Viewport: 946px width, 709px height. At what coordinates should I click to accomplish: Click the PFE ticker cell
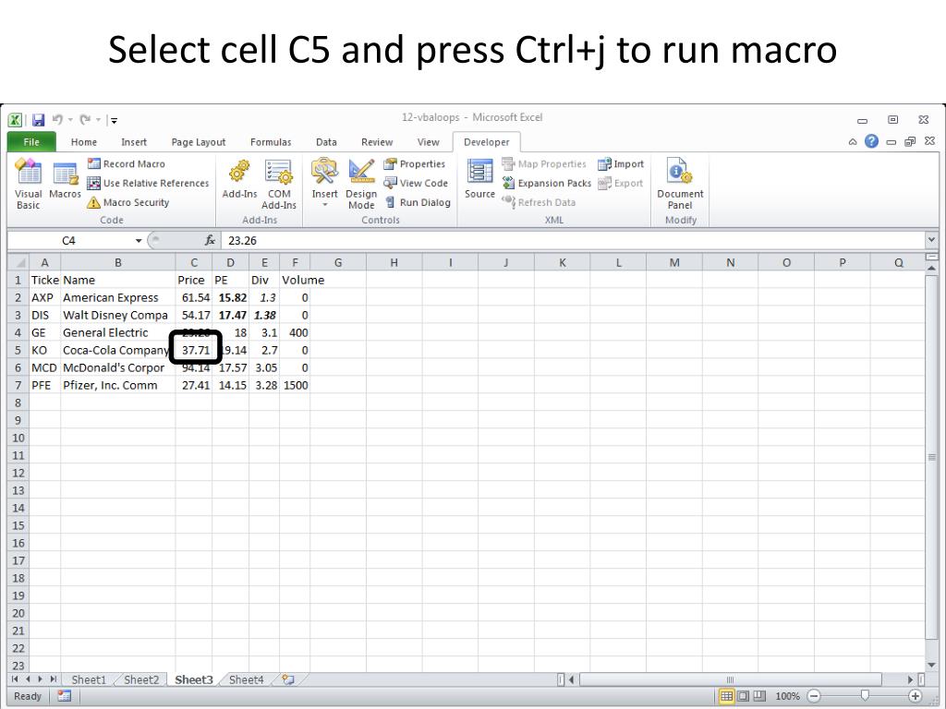44,385
